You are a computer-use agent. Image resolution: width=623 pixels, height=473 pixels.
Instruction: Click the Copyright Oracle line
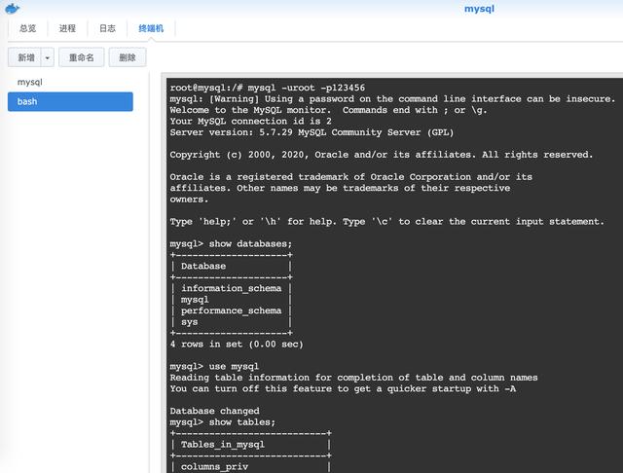tap(381, 155)
